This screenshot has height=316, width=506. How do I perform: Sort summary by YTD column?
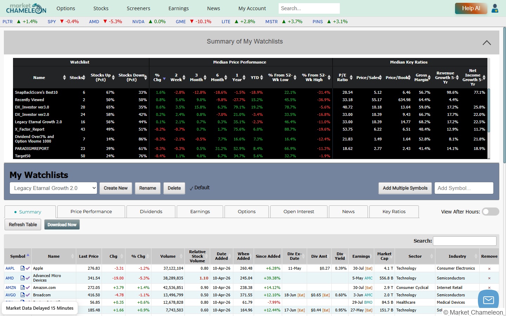pyautogui.click(x=261, y=78)
